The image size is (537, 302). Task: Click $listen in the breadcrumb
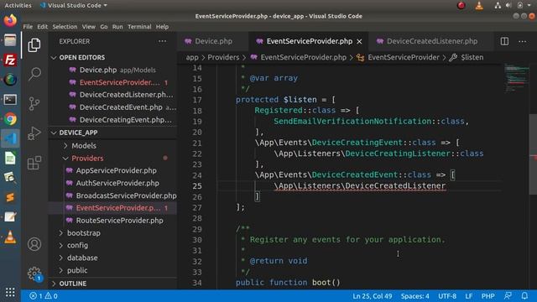click(x=472, y=57)
